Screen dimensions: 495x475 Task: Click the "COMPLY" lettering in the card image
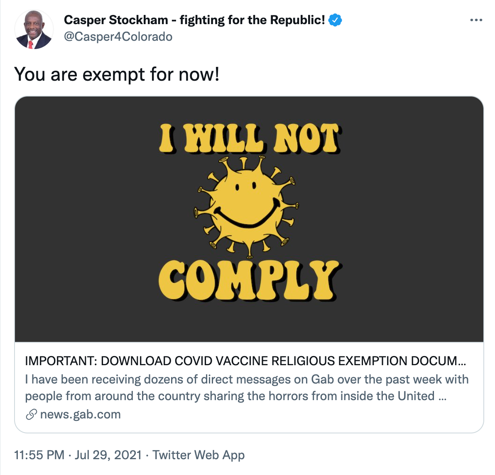point(248,280)
